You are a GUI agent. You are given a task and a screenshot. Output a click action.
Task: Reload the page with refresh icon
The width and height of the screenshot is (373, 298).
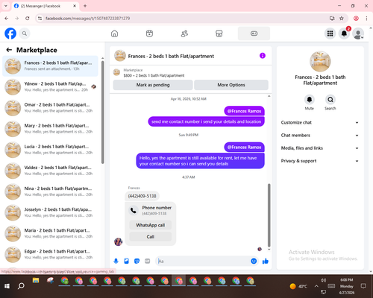28,19
